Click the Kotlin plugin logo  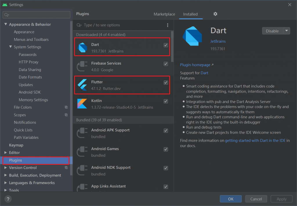pyautogui.click(x=82, y=103)
